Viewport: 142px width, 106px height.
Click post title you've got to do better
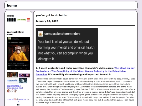52,15
